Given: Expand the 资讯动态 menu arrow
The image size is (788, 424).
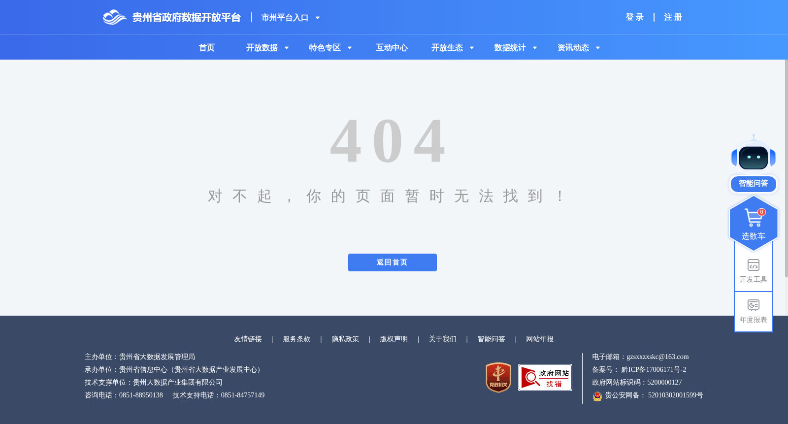Looking at the screenshot, I should point(598,48).
